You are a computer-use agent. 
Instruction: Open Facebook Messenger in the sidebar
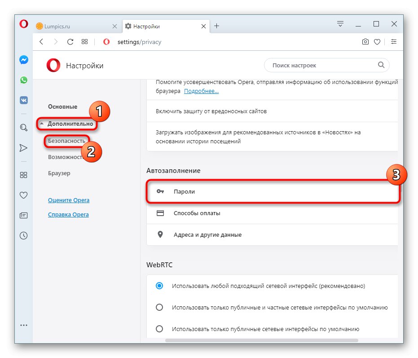coord(24,60)
